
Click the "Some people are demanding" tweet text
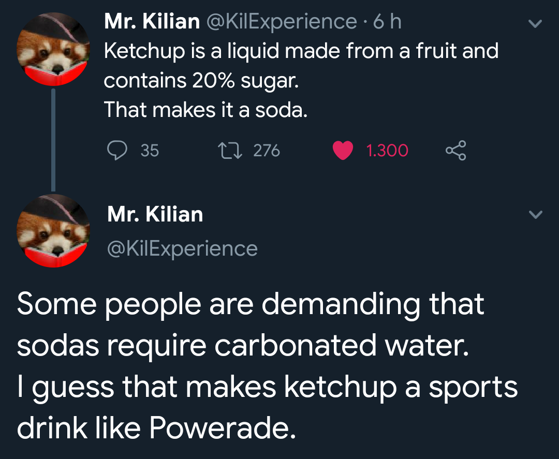pos(251,304)
